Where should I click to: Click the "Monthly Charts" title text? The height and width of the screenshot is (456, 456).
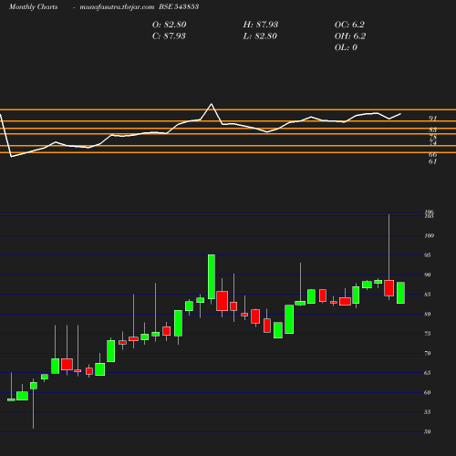click(x=34, y=7)
